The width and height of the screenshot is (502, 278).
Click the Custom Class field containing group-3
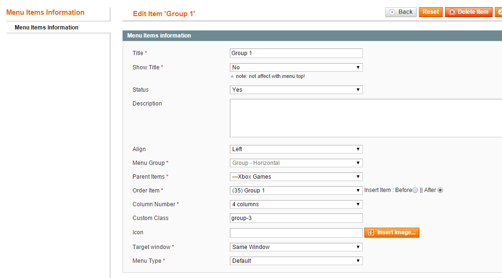[296, 218]
